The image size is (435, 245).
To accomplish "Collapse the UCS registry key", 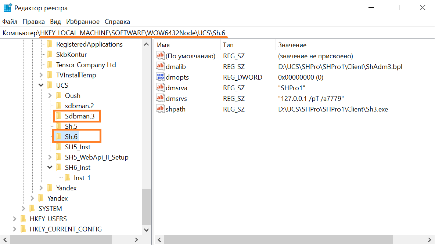I will tap(41, 85).
